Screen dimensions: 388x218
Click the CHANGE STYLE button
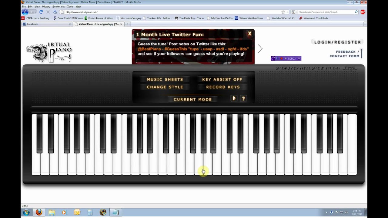click(165, 87)
